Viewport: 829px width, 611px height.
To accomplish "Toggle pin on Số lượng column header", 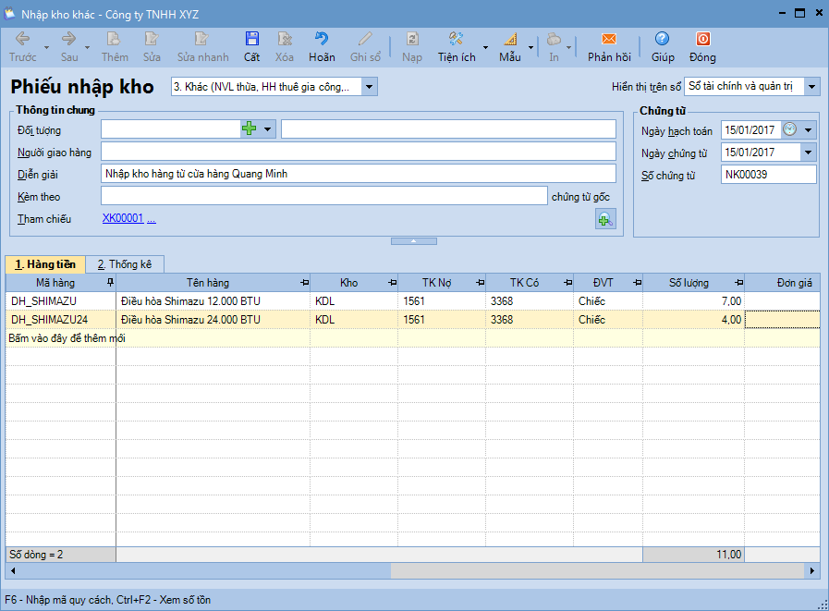I will pyautogui.click(x=738, y=283).
